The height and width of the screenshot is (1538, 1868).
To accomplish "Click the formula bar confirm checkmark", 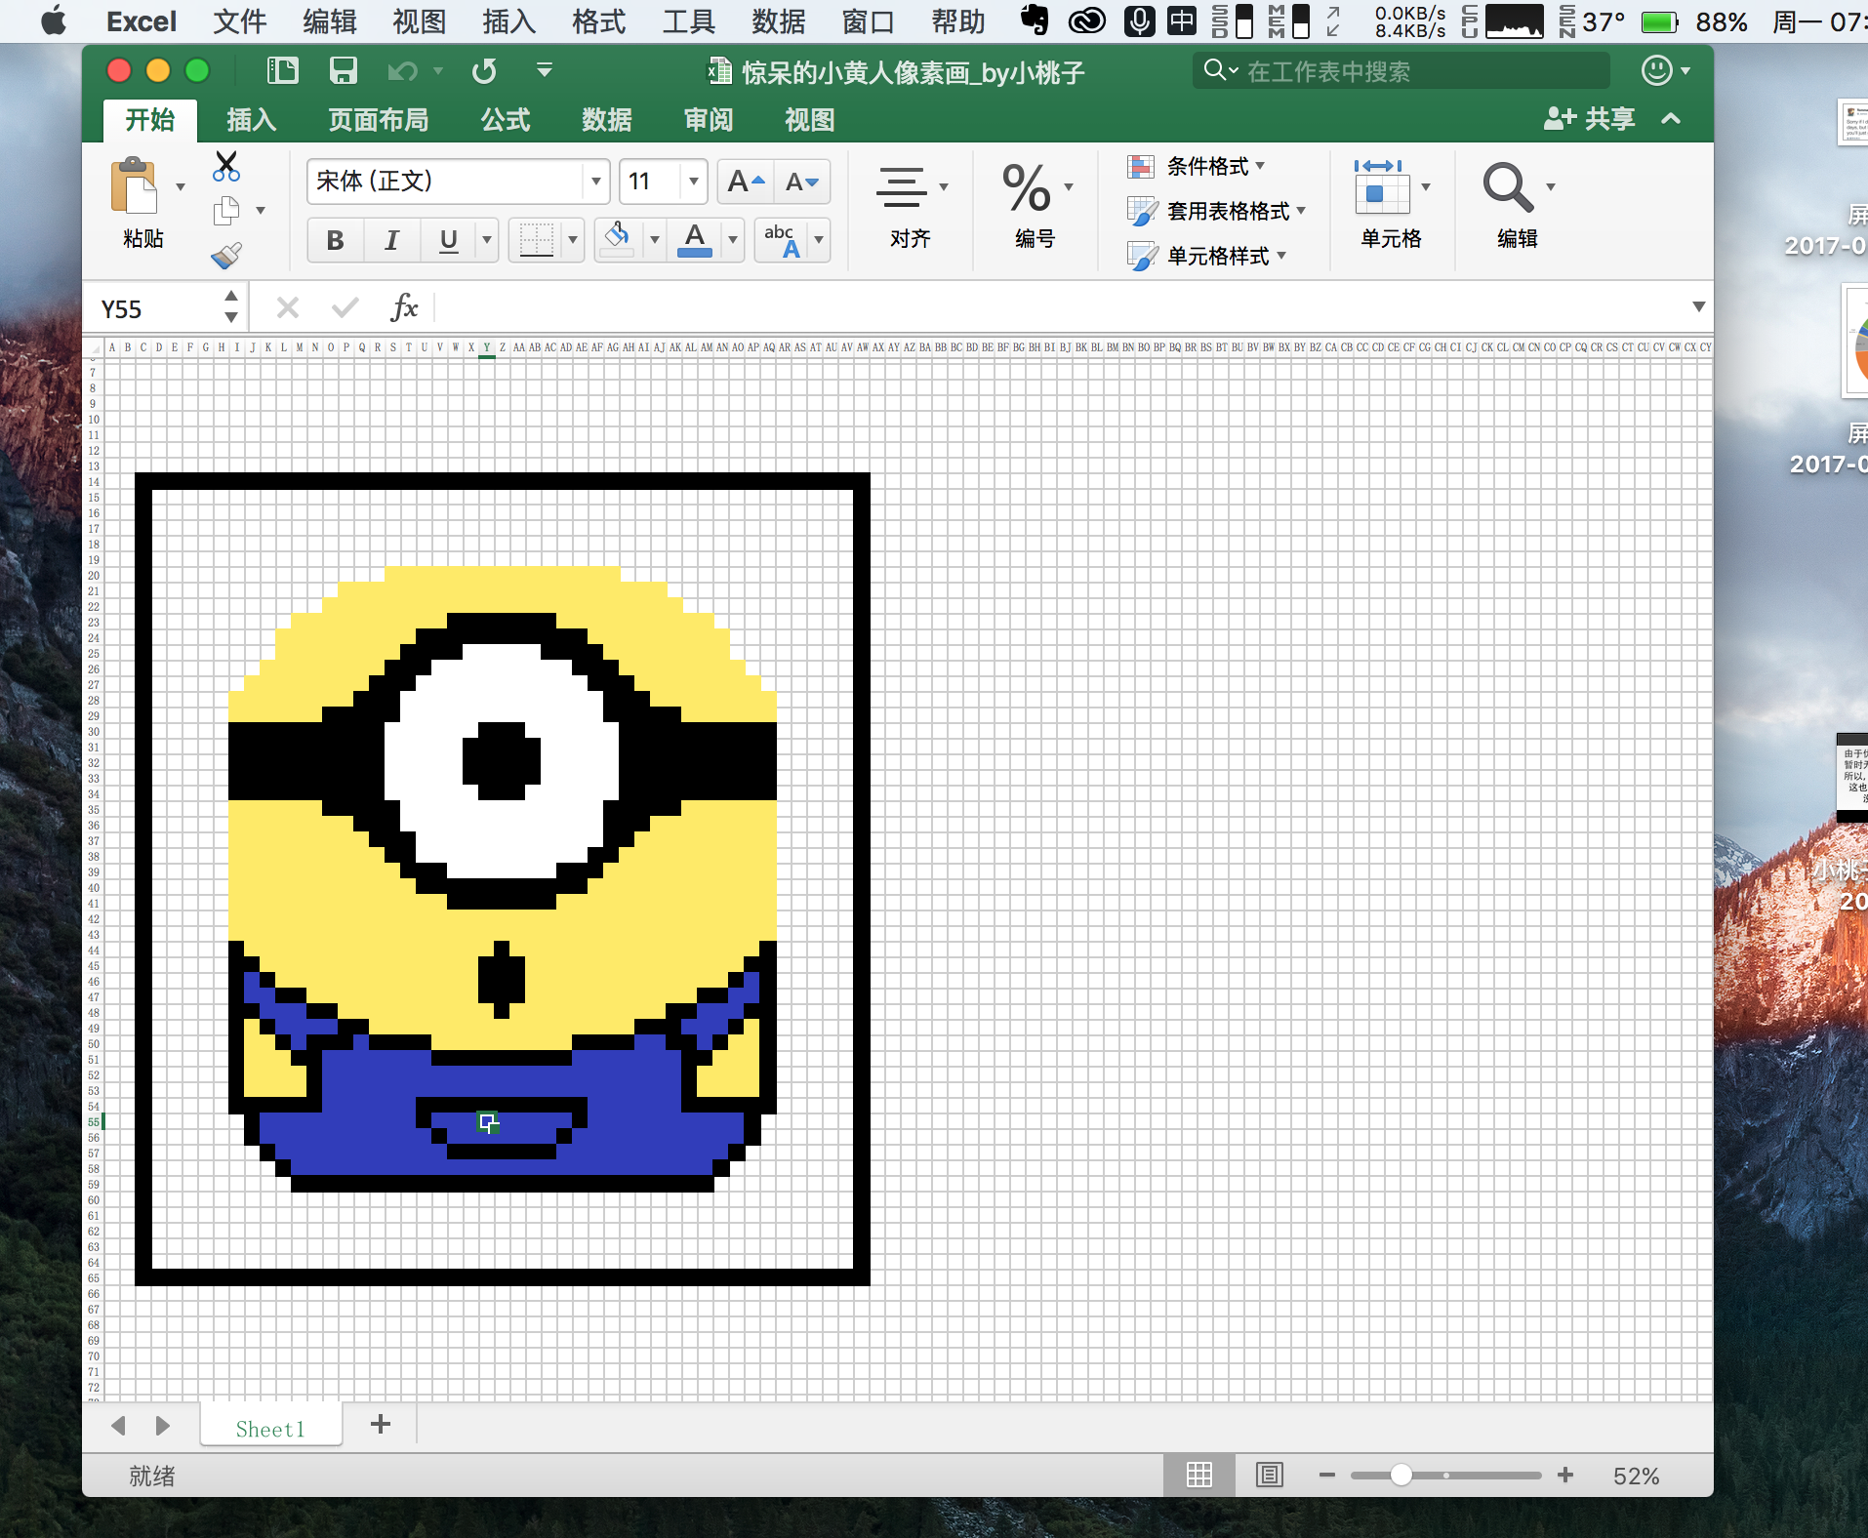I will (345, 308).
